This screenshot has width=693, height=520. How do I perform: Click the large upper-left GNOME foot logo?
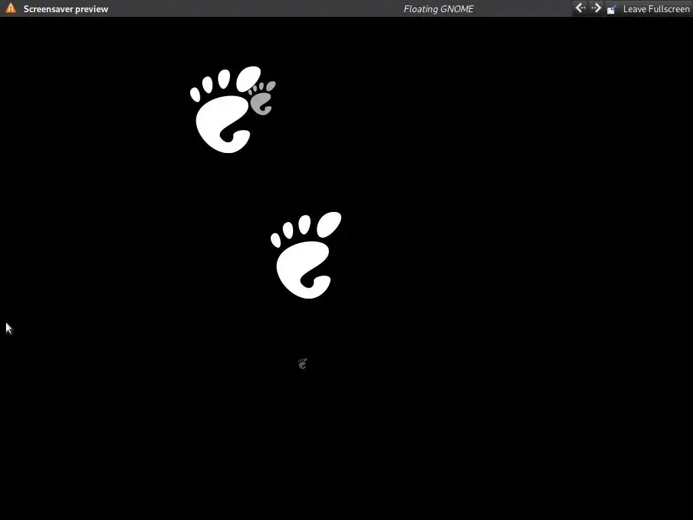[225, 110]
